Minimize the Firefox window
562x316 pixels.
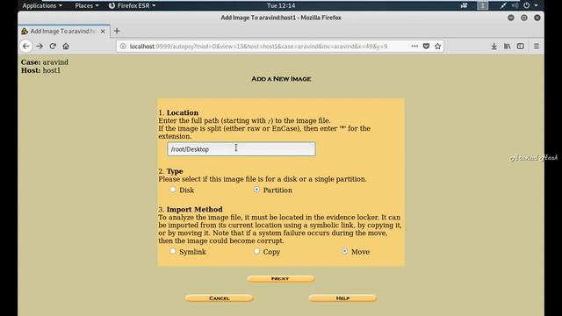(x=511, y=18)
